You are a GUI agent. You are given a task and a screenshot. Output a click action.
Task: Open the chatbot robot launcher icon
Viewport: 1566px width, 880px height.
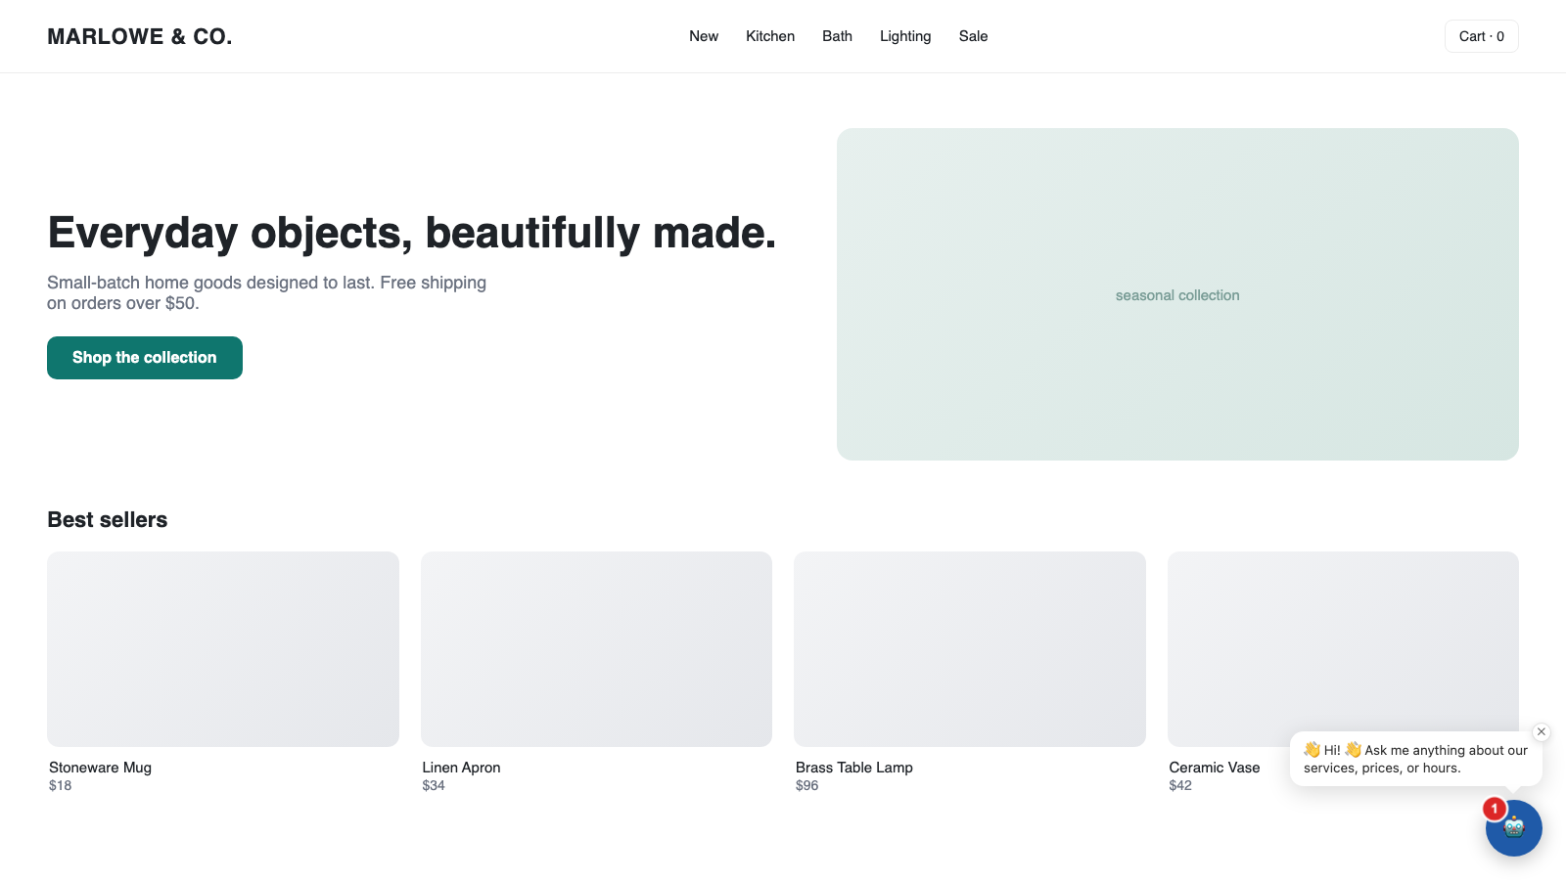tap(1513, 828)
